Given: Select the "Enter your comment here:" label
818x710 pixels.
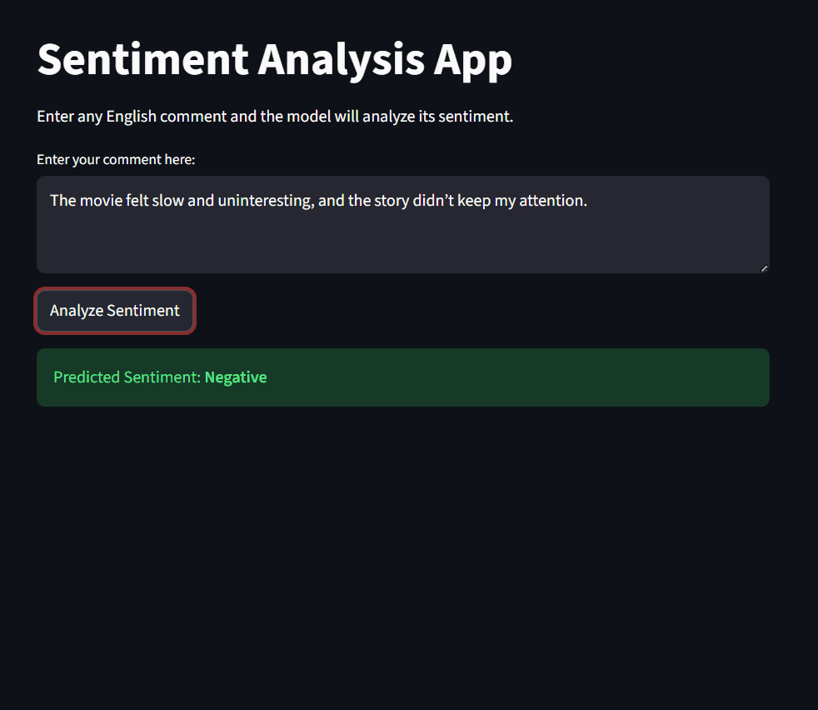Looking at the screenshot, I should tap(116, 159).
